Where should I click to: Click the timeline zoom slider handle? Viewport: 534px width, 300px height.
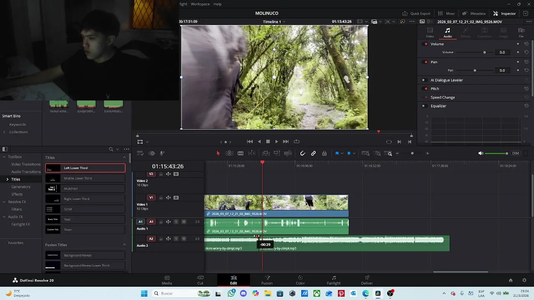[x=412, y=153]
